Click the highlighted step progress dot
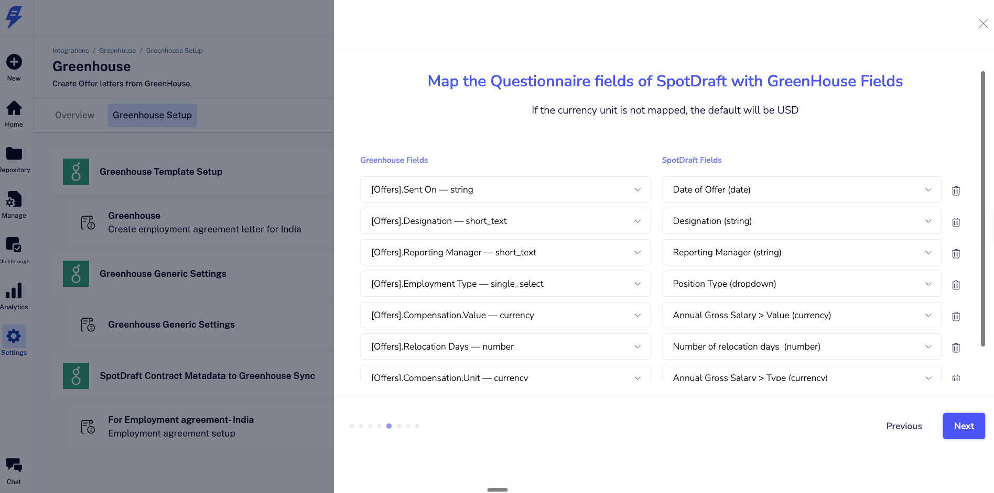The image size is (994, 493). 389,426
